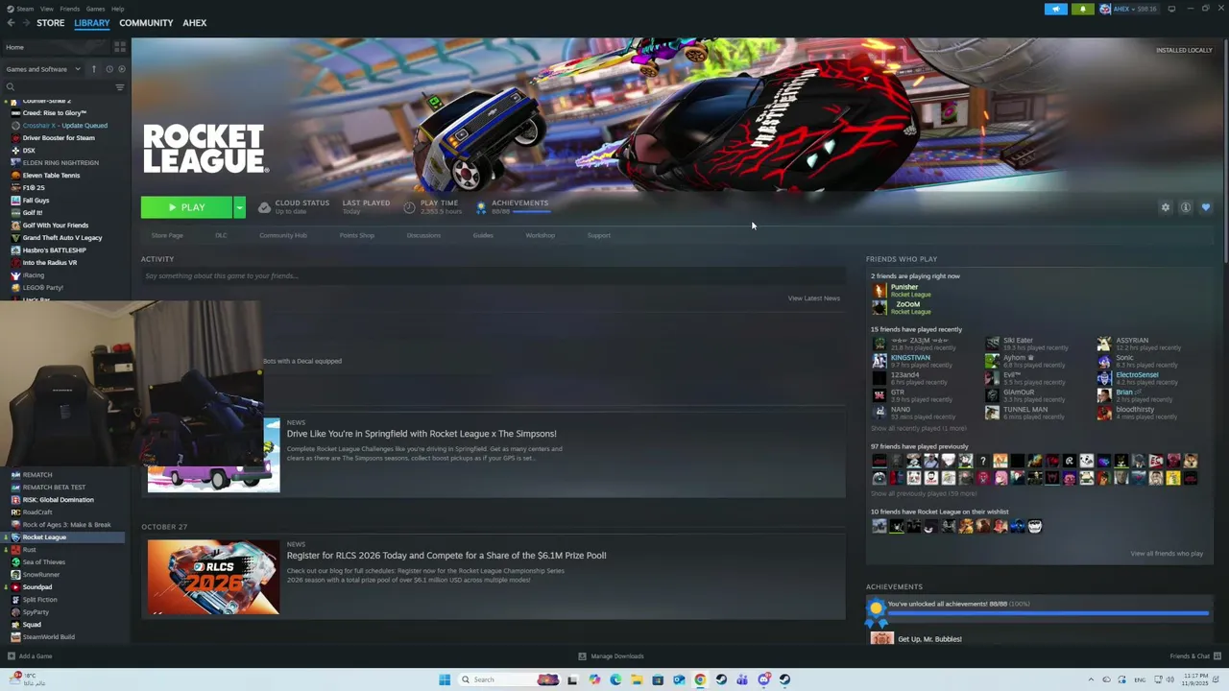
Task: Expand Show all recently played friends
Action: (x=918, y=428)
